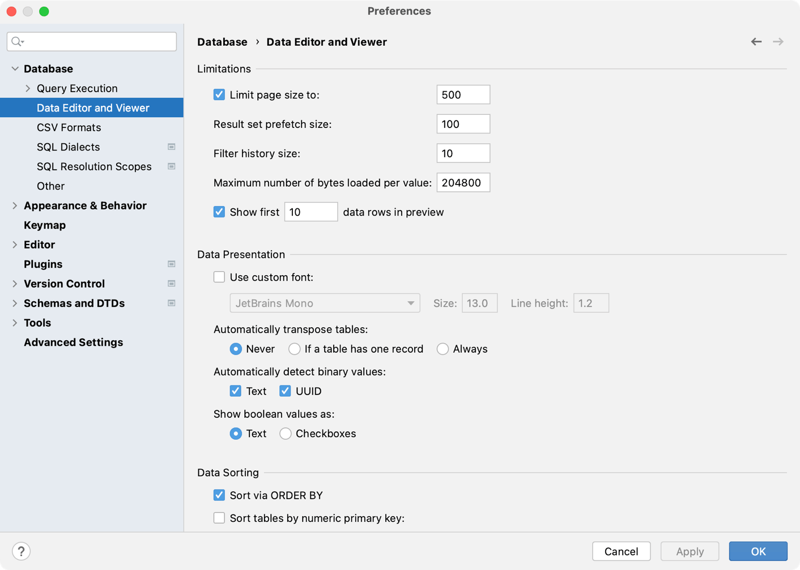This screenshot has height=570, width=800.
Task: Open help with the question mark button
Action: 21,551
